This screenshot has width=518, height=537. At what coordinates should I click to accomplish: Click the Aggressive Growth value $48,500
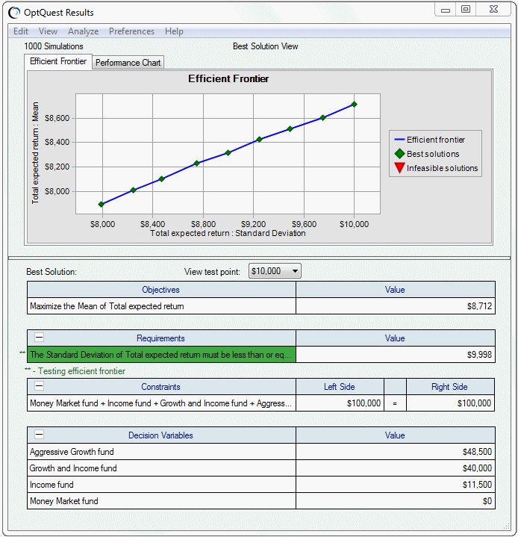tap(477, 452)
